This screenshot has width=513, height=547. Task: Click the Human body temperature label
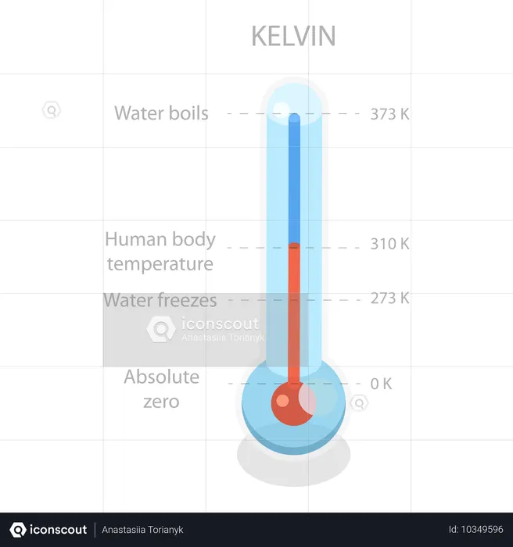pyautogui.click(x=160, y=252)
